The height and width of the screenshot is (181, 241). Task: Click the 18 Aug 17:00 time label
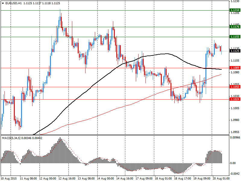point(183,179)
